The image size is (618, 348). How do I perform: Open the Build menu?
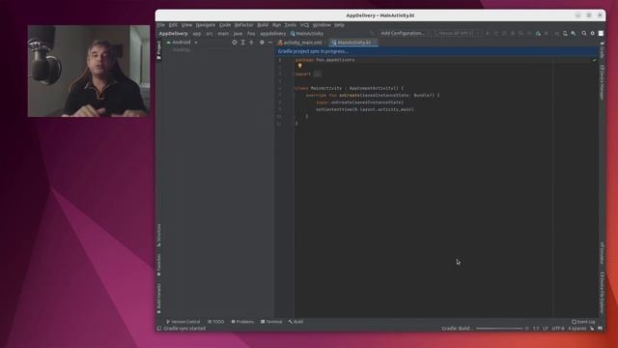click(263, 25)
